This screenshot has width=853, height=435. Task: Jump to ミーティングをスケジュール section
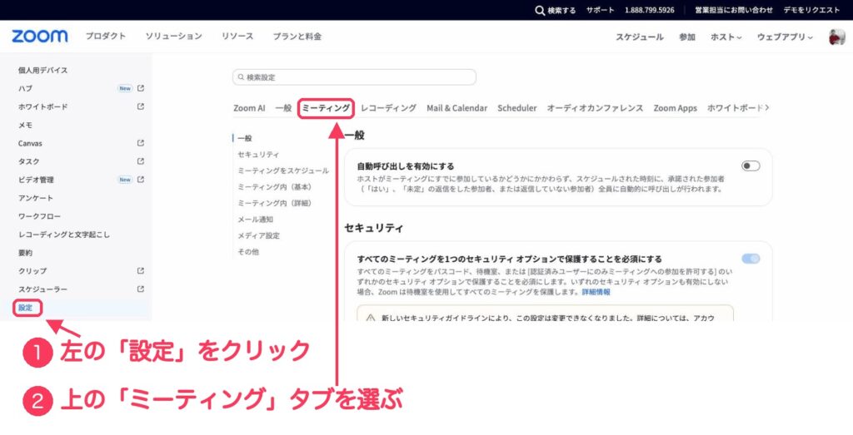coord(283,171)
